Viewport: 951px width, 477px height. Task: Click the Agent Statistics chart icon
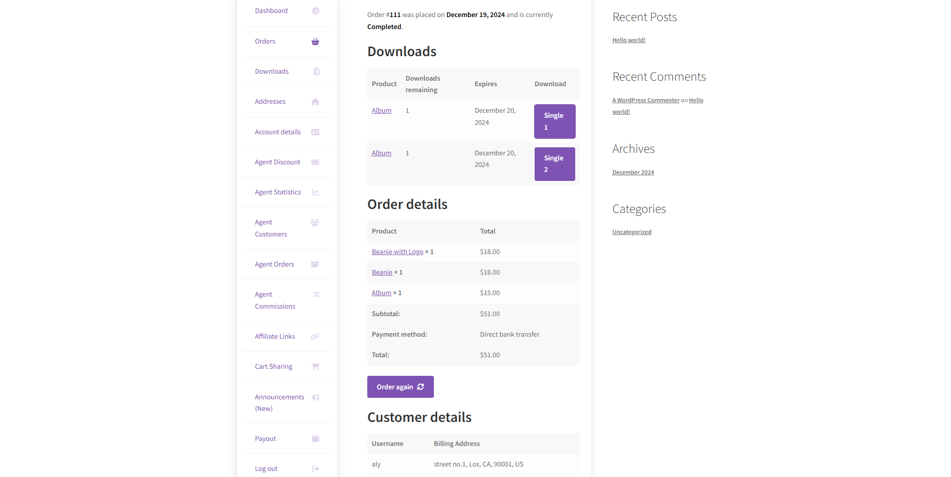315,192
